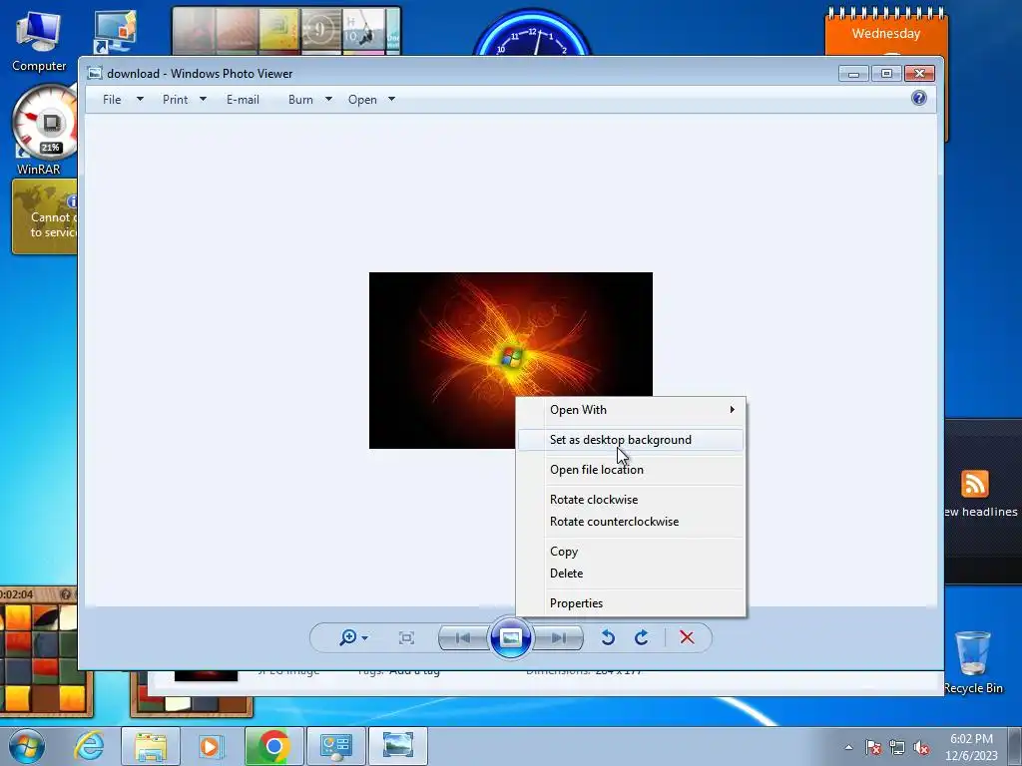Choose Rotate counterclockwise in context menu
The height and width of the screenshot is (766, 1022).
click(631, 522)
